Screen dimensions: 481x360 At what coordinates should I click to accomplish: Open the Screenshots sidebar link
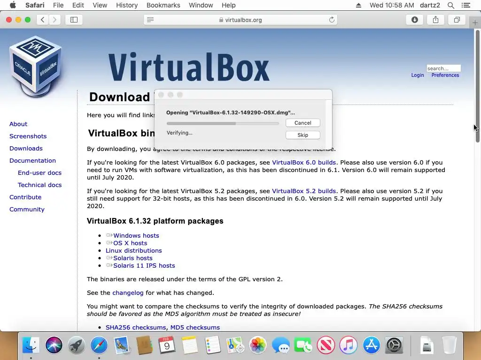[28, 136]
